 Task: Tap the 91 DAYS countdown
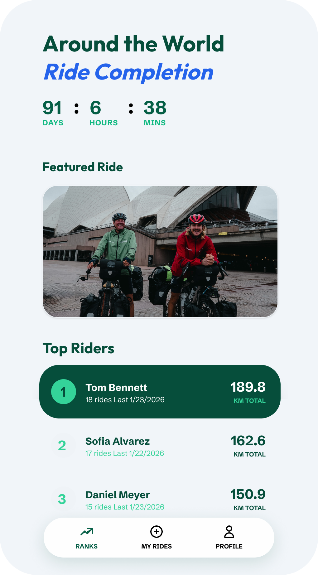(53, 112)
